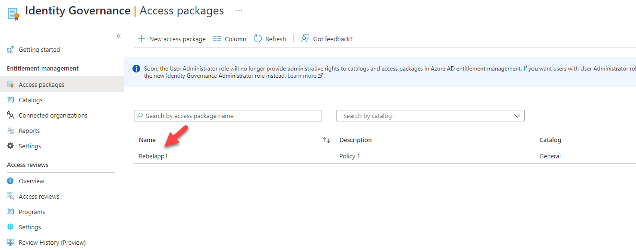Expand catalog dropdown chevron arrow
The height and width of the screenshot is (250, 636).
click(517, 116)
